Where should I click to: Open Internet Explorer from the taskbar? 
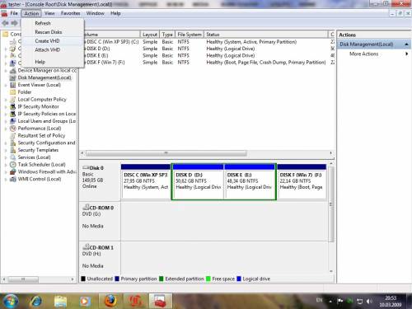[36, 302]
